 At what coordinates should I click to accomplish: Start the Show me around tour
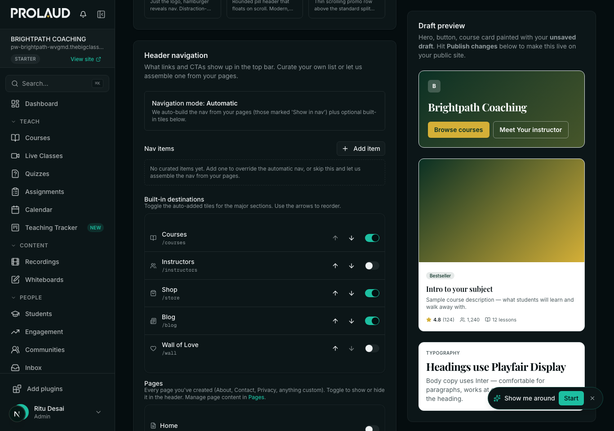click(x=571, y=398)
